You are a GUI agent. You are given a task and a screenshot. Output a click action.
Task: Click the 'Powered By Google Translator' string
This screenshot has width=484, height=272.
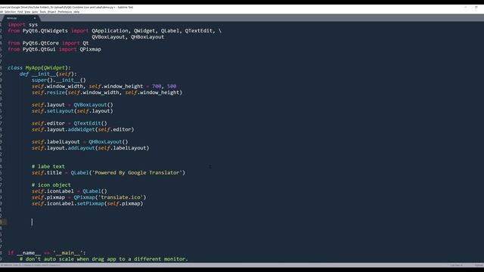click(x=137, y=172)
